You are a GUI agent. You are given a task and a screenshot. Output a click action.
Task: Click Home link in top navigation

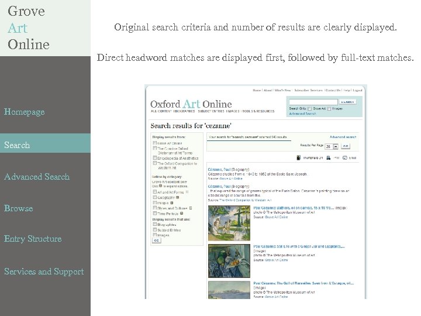[257, 90]
